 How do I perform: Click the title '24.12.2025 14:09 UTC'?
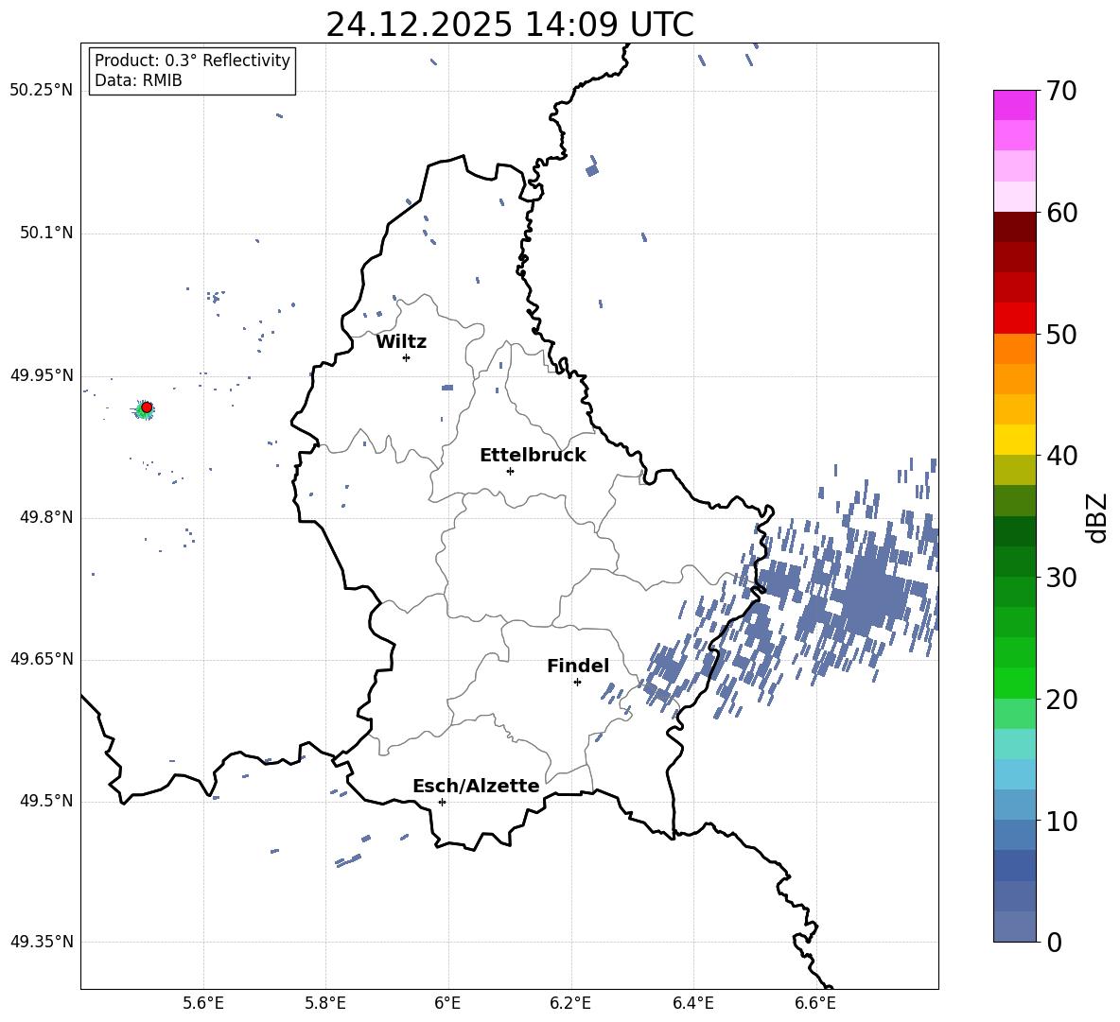[509, 25]
